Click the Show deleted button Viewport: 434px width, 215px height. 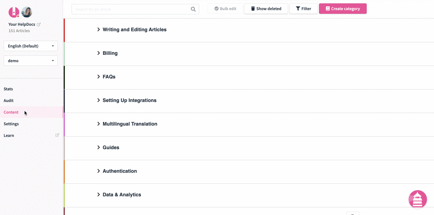pyautogui.click(x=266, y=9)
